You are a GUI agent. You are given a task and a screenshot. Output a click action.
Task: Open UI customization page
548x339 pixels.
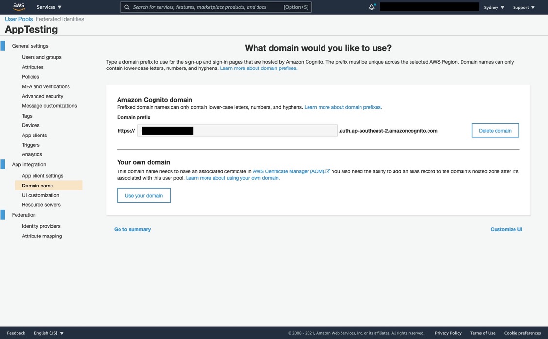40,195
